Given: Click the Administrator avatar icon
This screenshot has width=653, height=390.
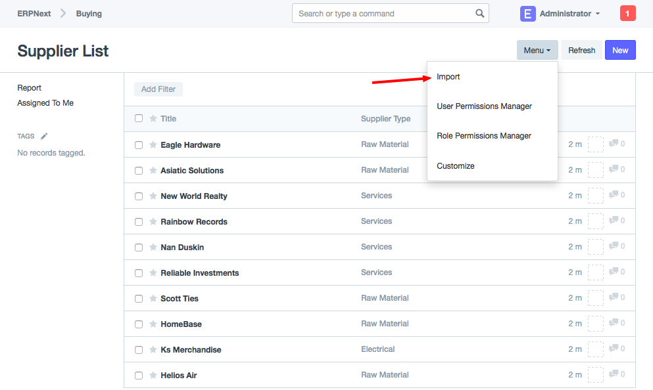Looking at the screenshot, I should [x=527, y=14].
